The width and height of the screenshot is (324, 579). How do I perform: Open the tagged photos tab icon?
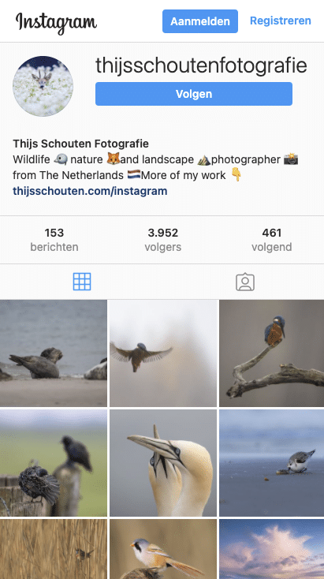tap(245, 282)
